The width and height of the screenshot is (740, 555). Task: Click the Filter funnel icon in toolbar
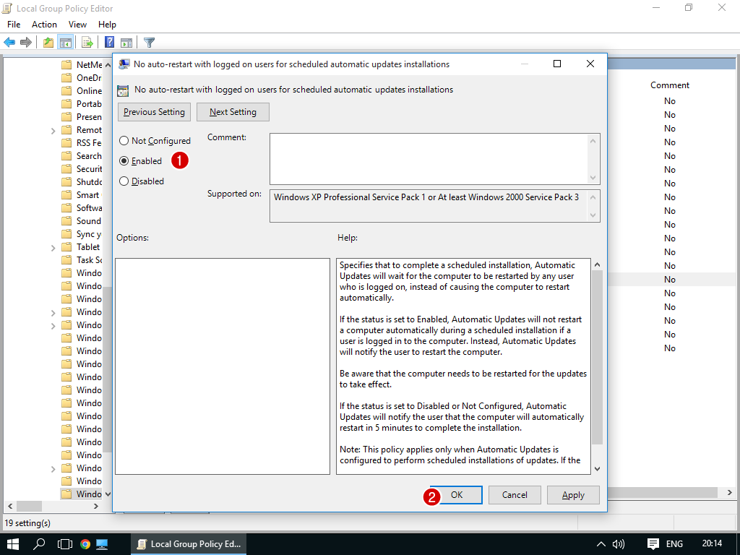click(x=149, y=43)
